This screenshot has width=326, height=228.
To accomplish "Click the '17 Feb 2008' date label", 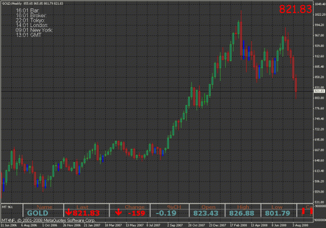I will pyautogui.click(x=238, y=225).
